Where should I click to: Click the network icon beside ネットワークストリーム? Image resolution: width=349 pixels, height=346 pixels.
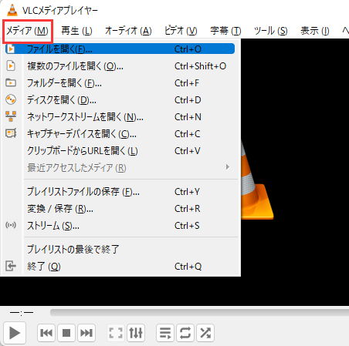pyautogui.click(x=11, y=116)
